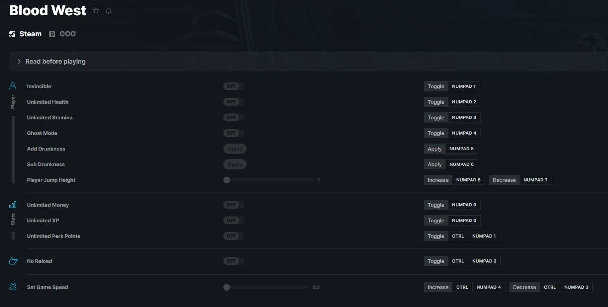Viewport: 608px width, 307px height.
Task: Click the Unlimited Perk Points label
Action: click(x=54, y=236)
